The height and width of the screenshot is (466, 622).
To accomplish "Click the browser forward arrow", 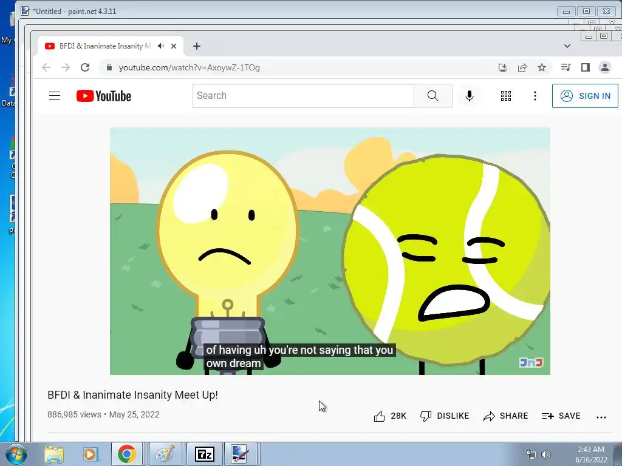I will [66, 67].
